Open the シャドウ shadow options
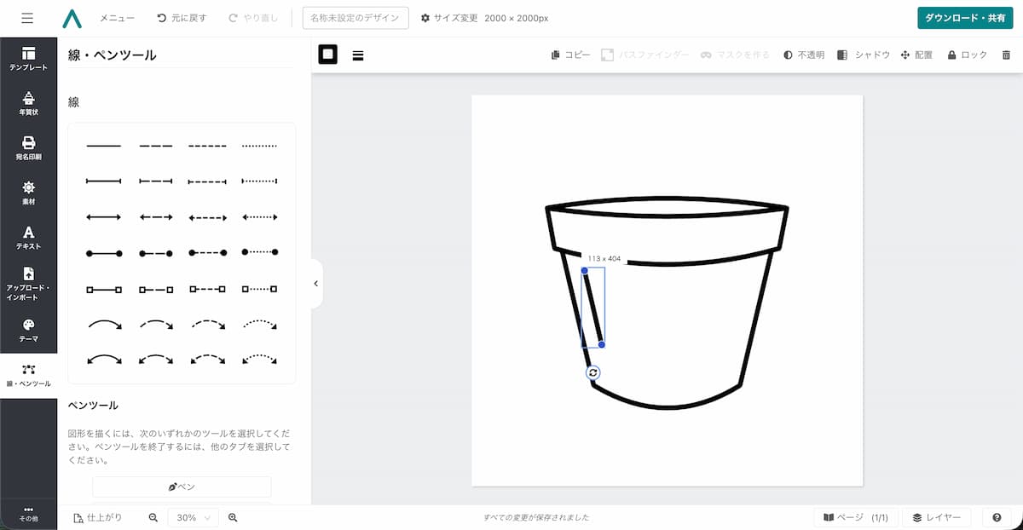 pyautogui.click(x=863, y=55)
